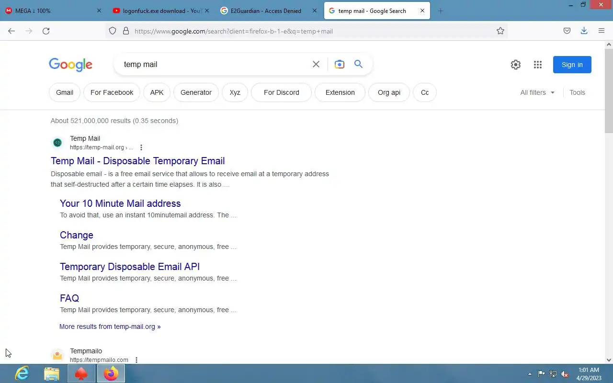Expand the All filters dropdown
Image resolution: width=613 pixels, height=383 pixels.
[x=537, y=92]
